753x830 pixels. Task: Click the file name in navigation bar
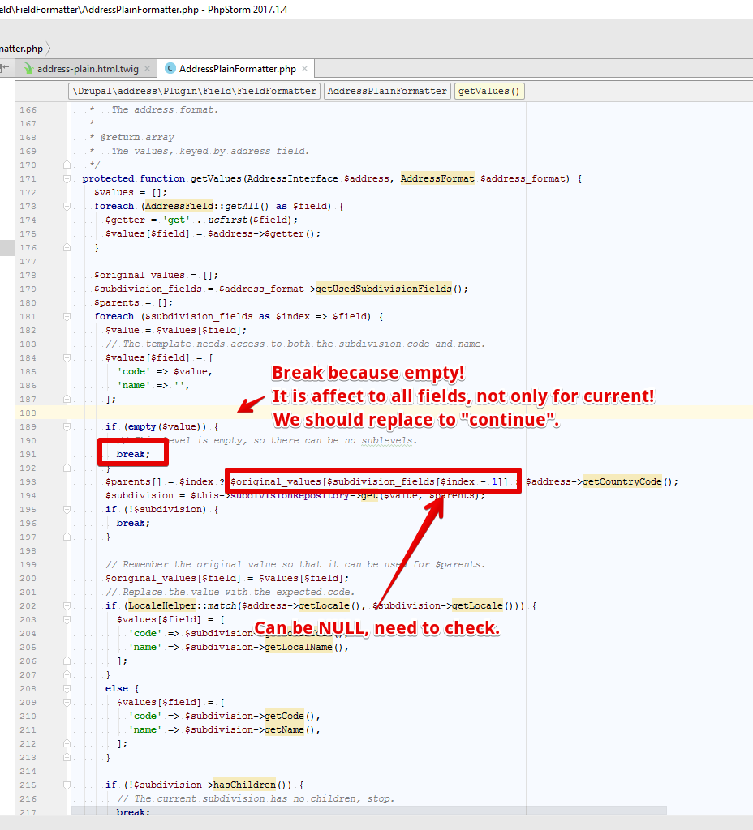[22, 49]
